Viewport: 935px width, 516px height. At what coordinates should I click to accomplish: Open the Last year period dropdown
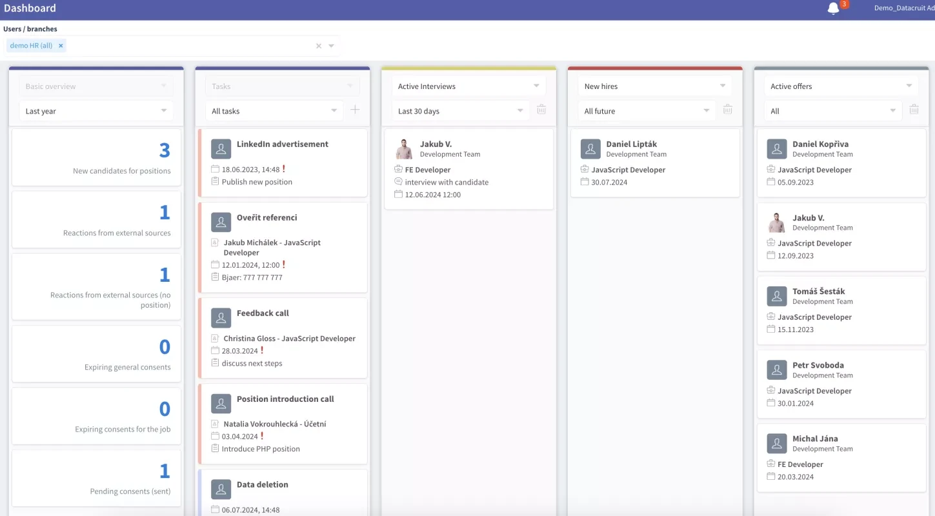click(x=96, y=111)
